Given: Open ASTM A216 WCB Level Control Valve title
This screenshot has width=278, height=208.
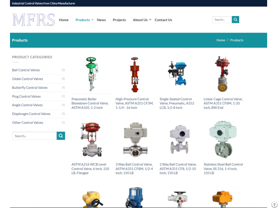Looking at the screenshot, I should tap(90, 169).
